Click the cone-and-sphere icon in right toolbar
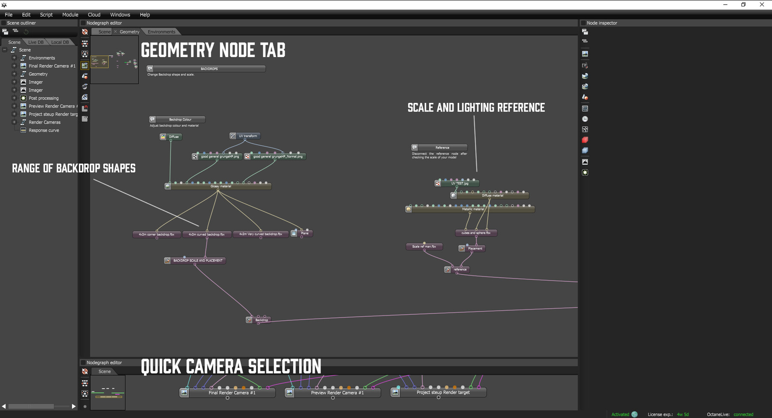 tap(585, 97)
